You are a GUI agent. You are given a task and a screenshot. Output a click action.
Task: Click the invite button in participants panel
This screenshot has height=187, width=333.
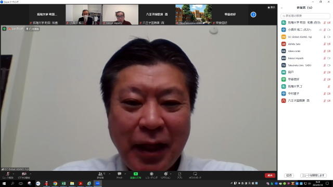coord(289,176)
